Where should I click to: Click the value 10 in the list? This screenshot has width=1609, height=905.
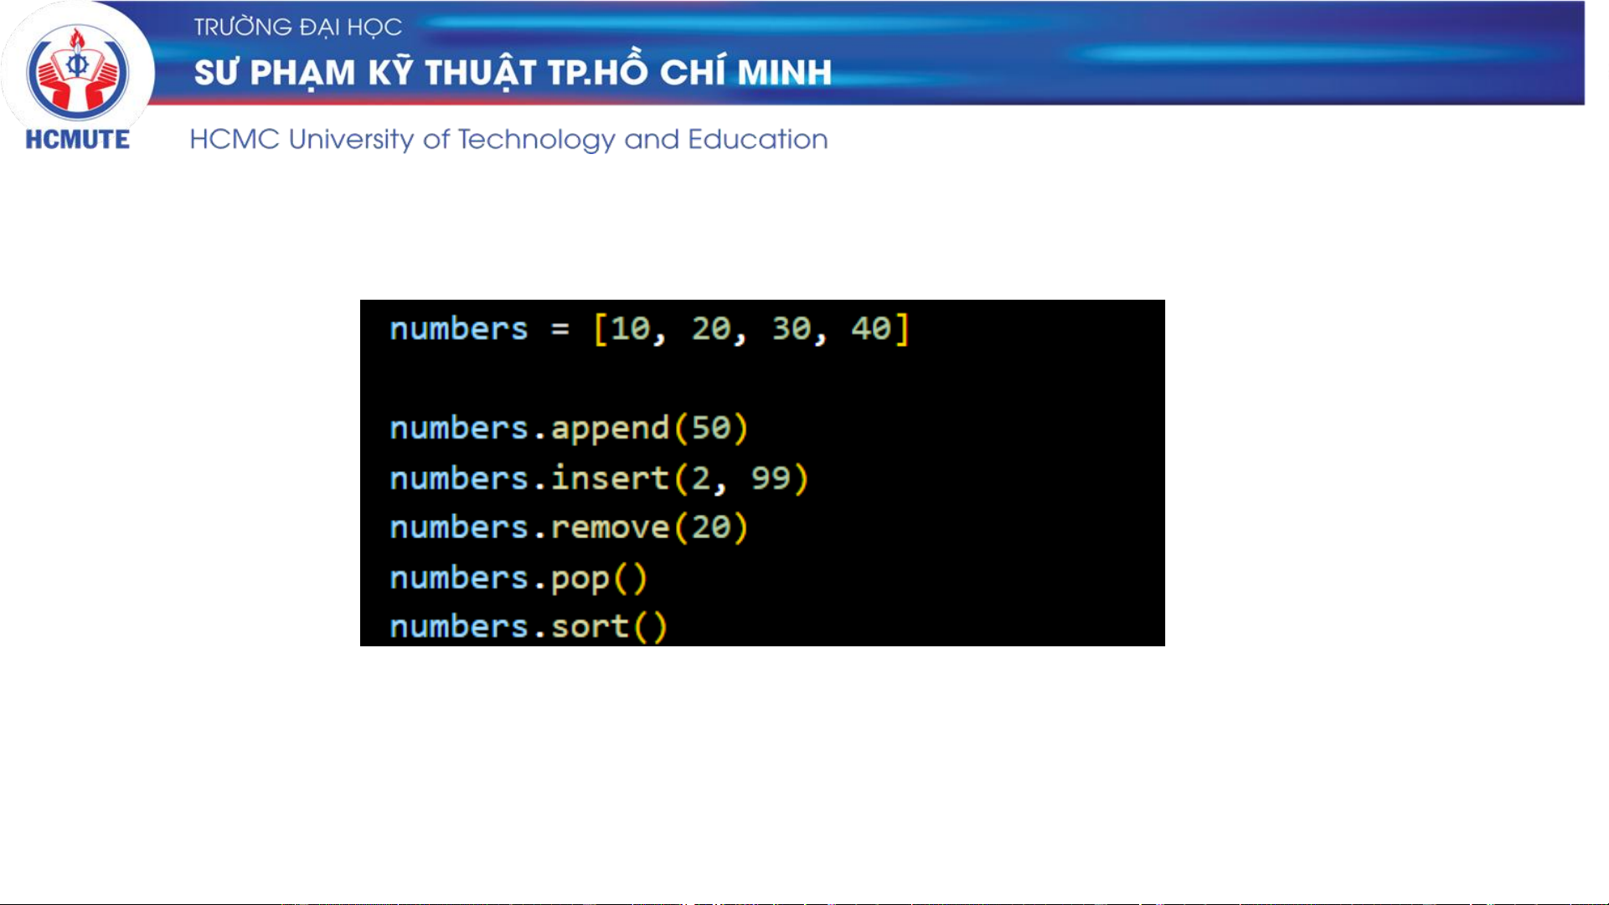coord(630,328)
